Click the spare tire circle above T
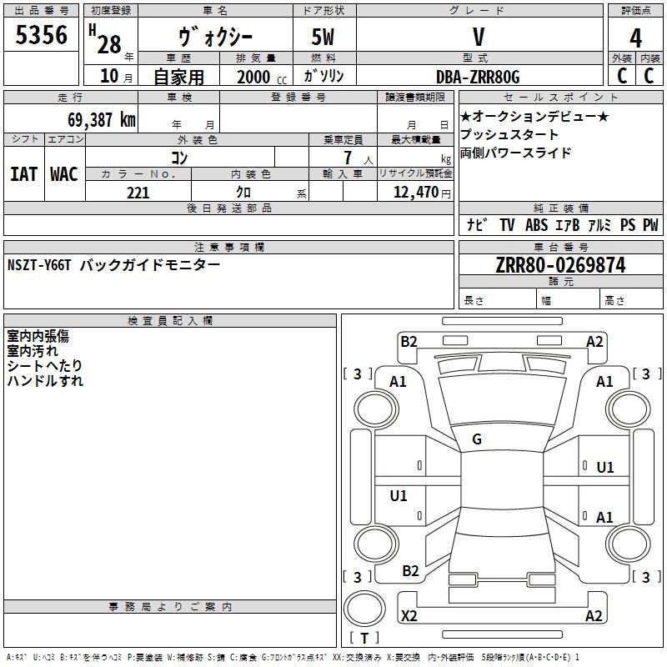 (364, 609)
